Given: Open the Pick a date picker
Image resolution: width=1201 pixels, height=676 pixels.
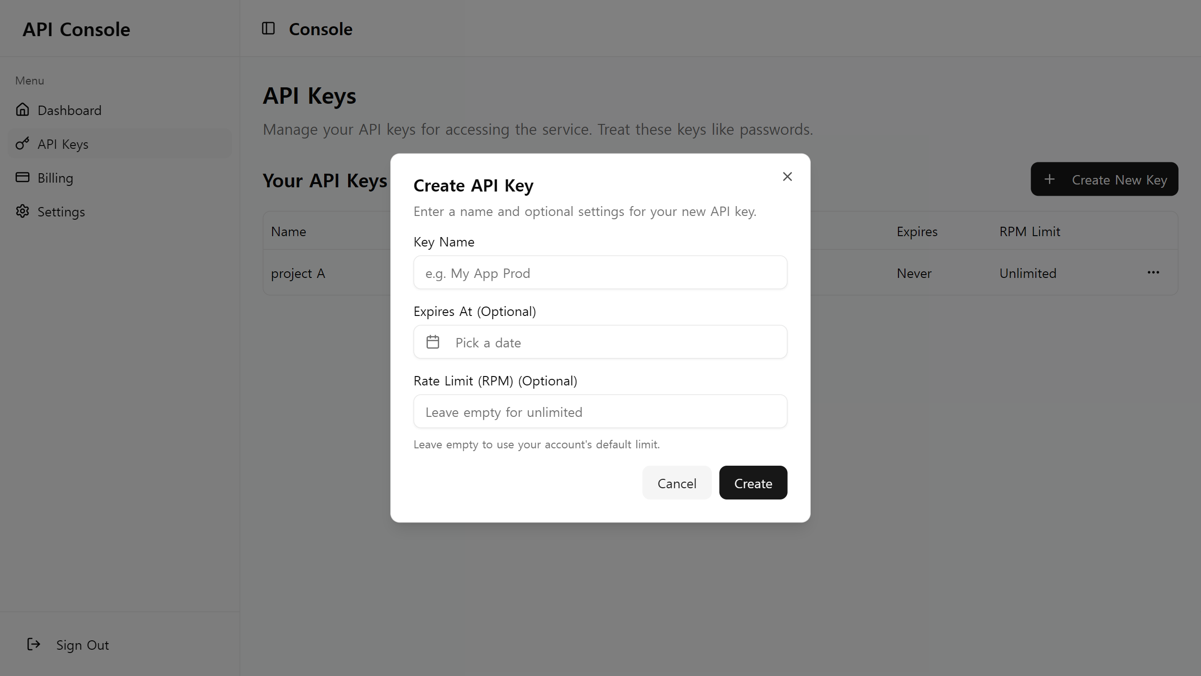Looking at the screenshot, I should [x=600, y=342].
